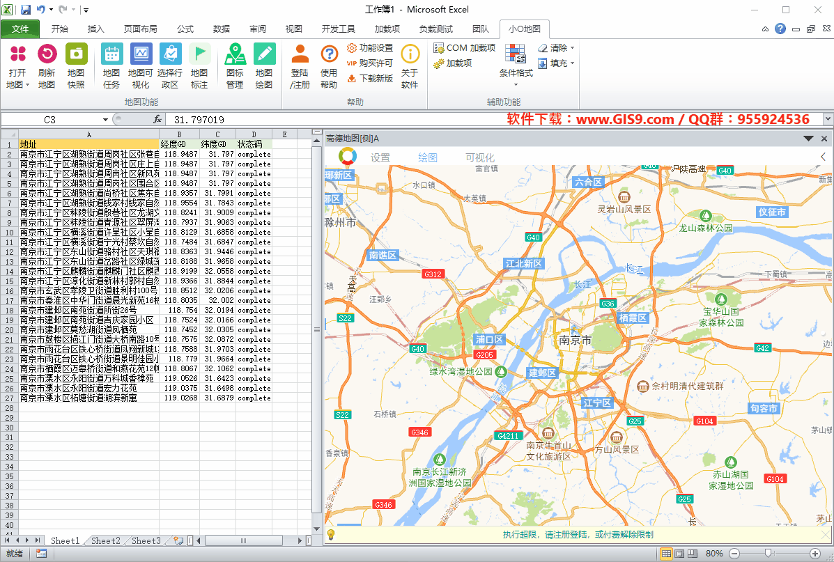
Task: Switch to the 开发工具 ribbon tab
Action: pyautogui.click(x=339, y=29)
